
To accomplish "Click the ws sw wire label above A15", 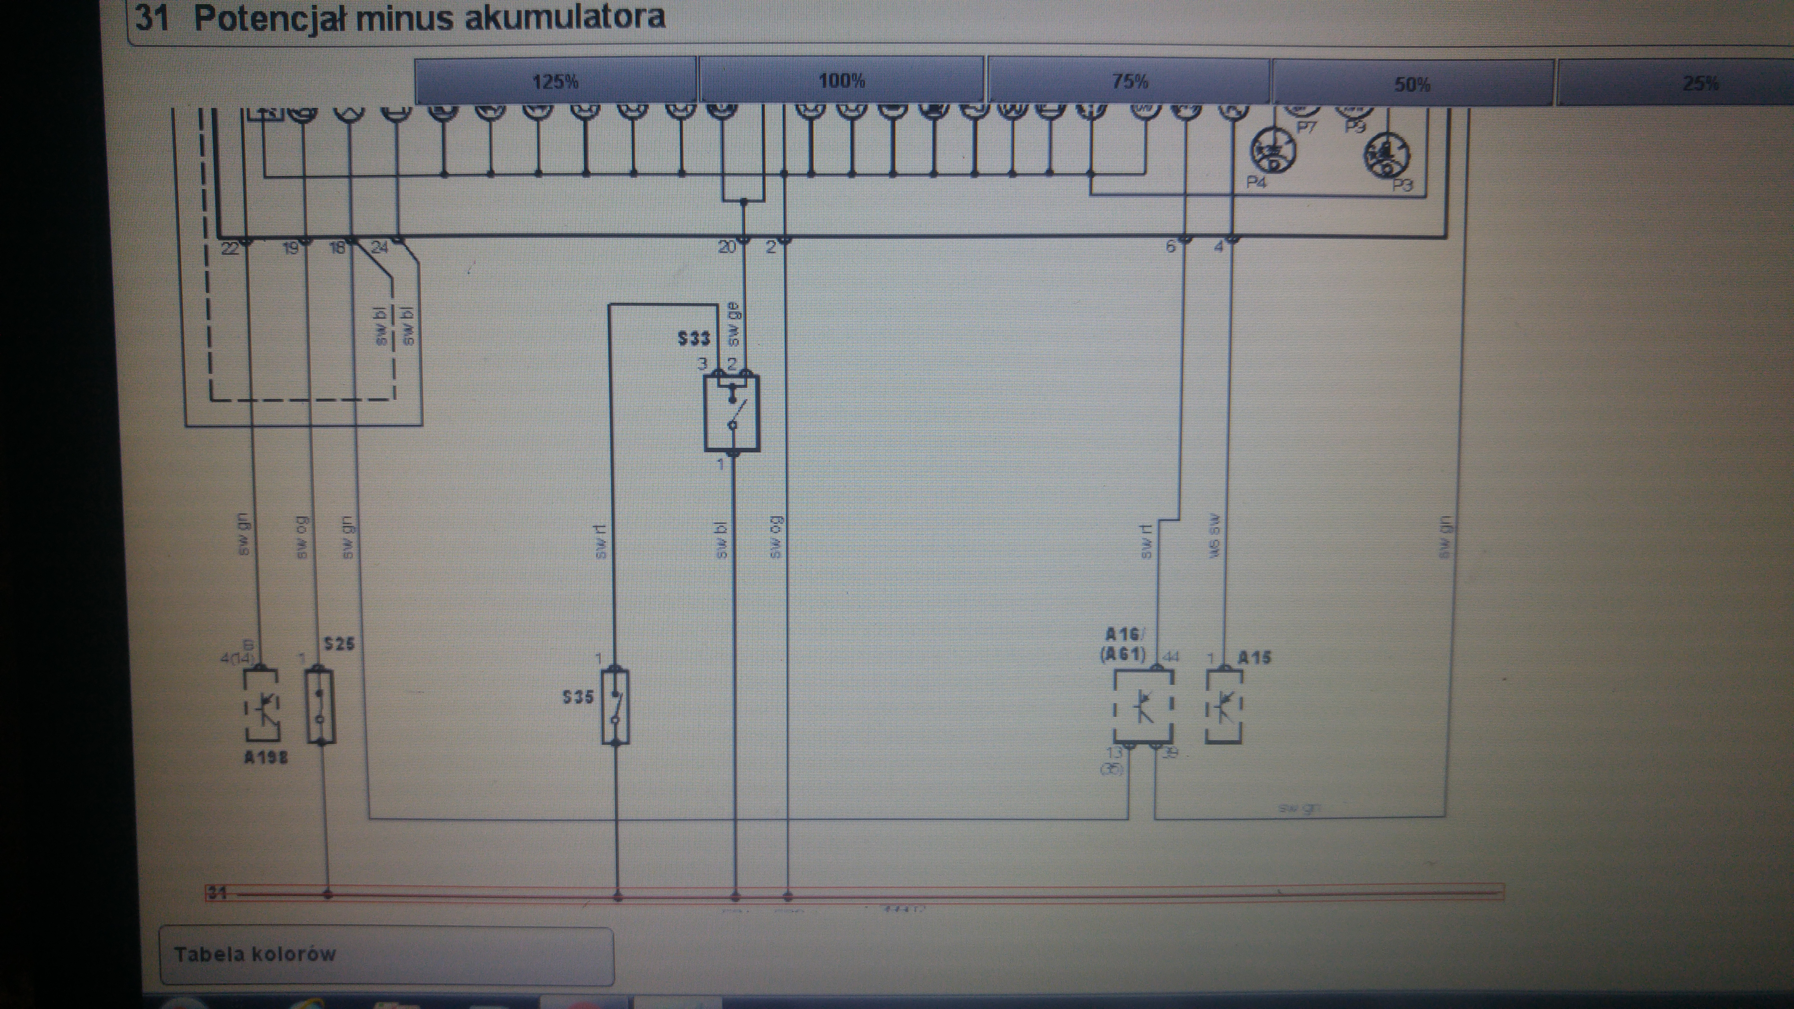I will 1214,536.
